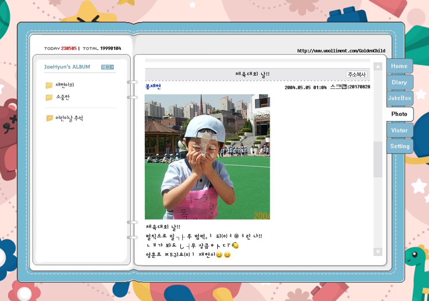The image size is (429, 301).
Task: Click the folder icon beside 재현이의
Action: (x=49, y=85)
